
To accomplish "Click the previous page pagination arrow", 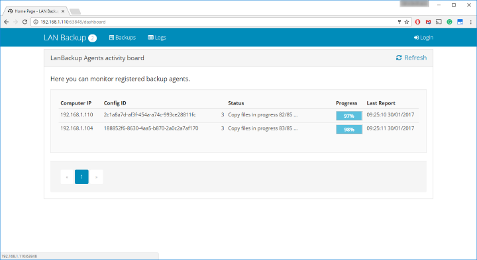I will [x=67, y=177].
